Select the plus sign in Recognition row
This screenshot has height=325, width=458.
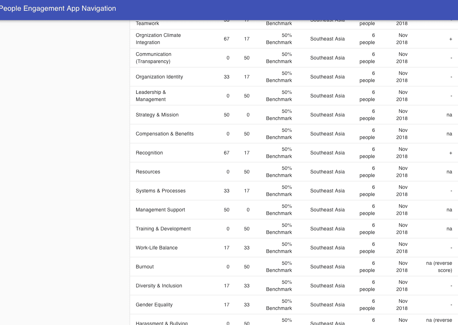pyautogui.click(x=451, y=153)
